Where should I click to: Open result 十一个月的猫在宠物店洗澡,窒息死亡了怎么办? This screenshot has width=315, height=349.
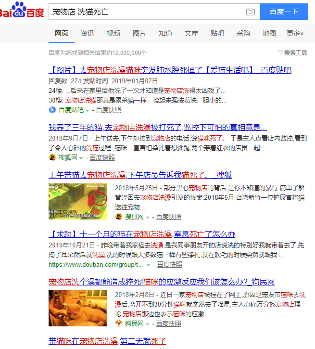click(x=142, y=234)
